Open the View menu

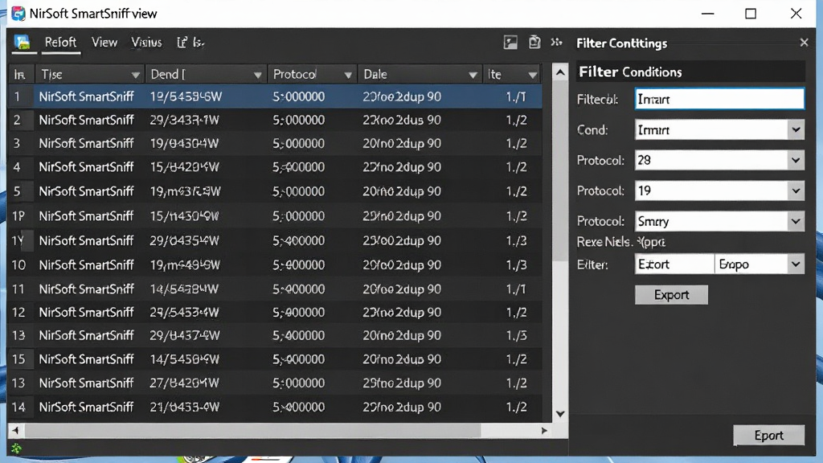click(104, 43)
